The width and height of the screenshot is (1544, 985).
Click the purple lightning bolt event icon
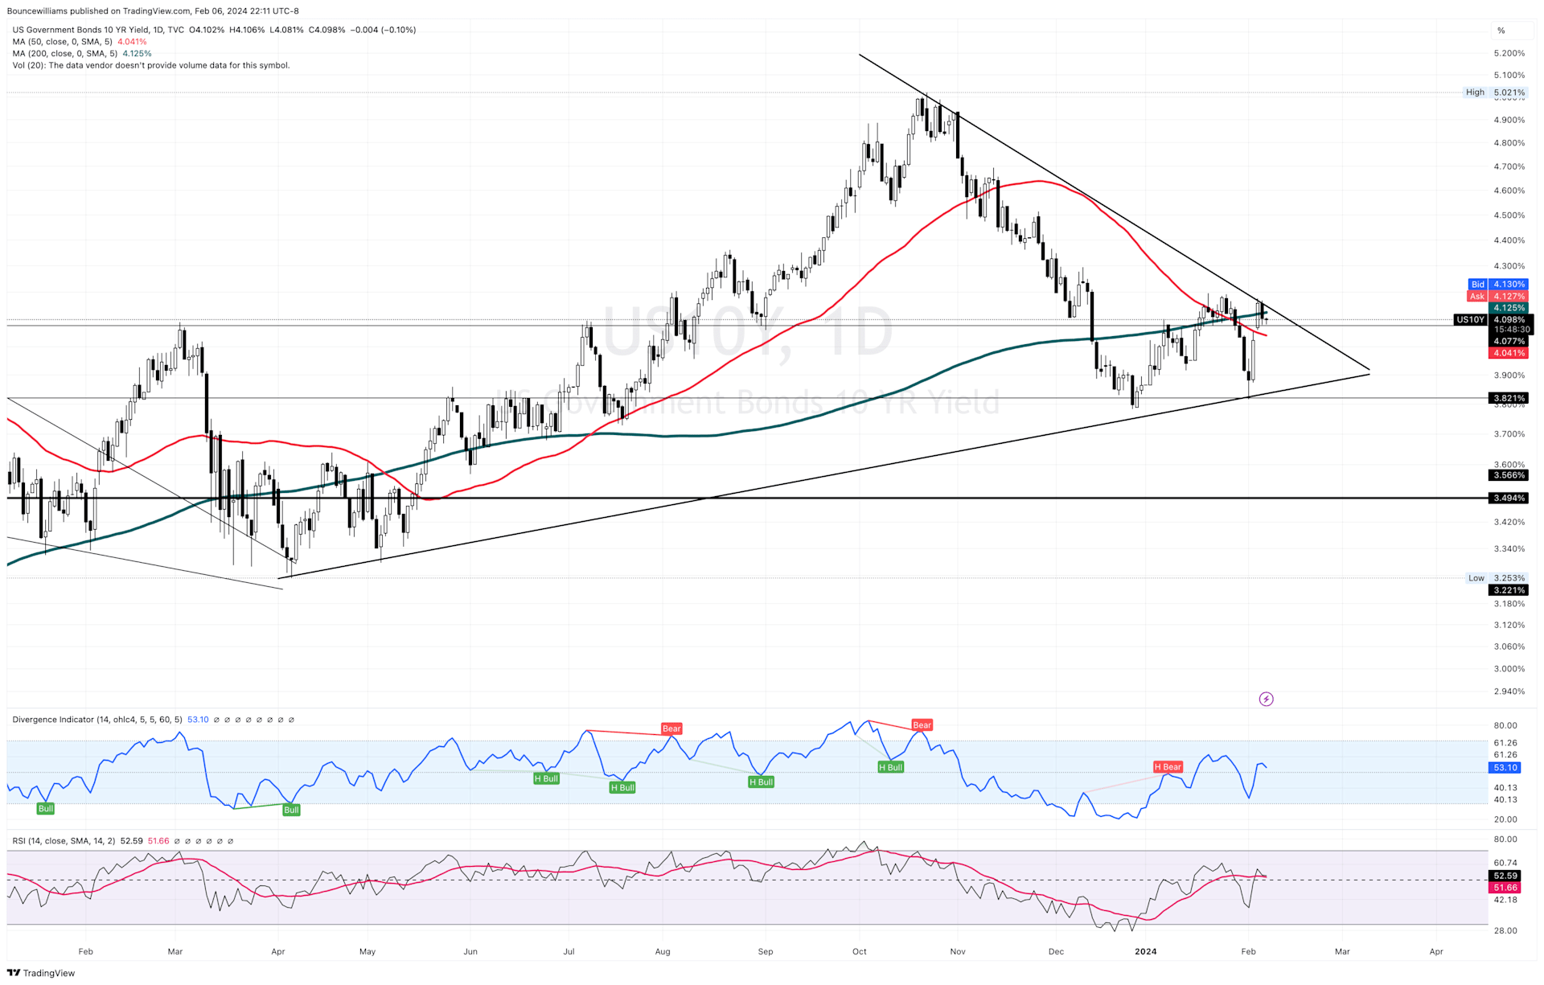(1266, 699)
